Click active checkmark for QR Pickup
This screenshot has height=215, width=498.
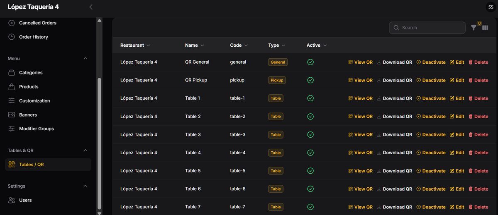310,80
